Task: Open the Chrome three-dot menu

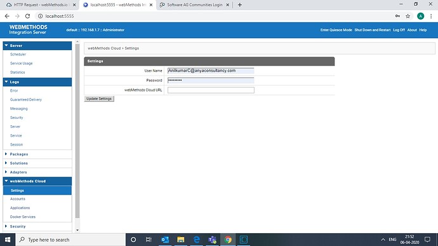Action: coord(431,17)
